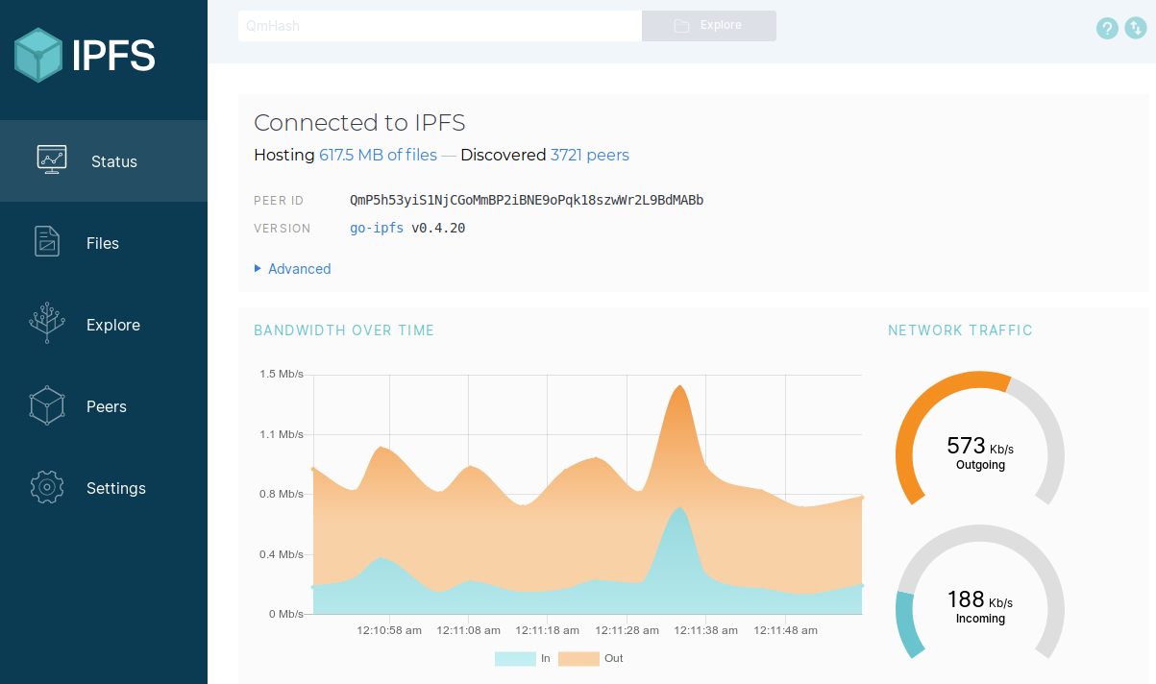Click the IPFS cube logo
This screenshot has width=1156, height=684.
[x=38, y=55]
